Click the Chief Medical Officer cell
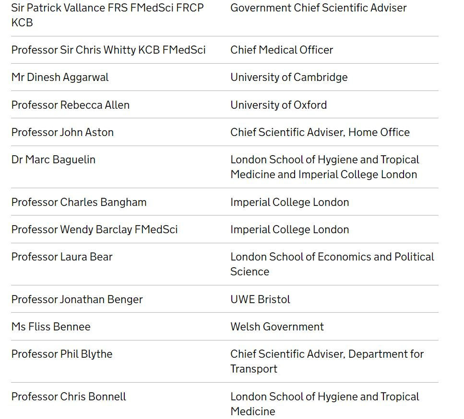Screen dimensions: 464x419 (x=282, y=50)
